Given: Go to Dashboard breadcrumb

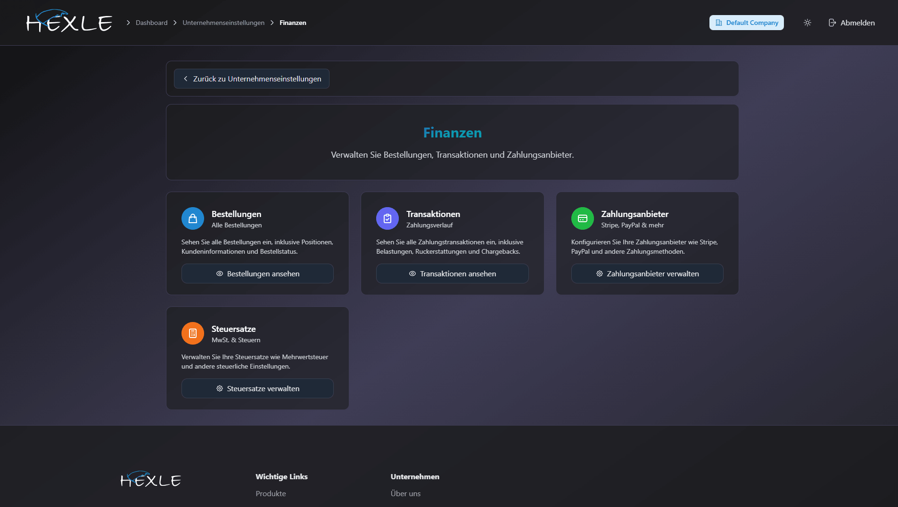Looking at the screenshot, I should coord(151,23).
